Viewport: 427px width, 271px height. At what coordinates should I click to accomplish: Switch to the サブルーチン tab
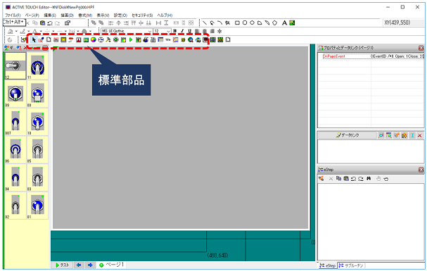point(351,265)
